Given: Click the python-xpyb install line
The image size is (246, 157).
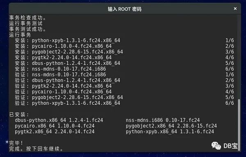Looking at the screenshot, I should pos(124,40).
